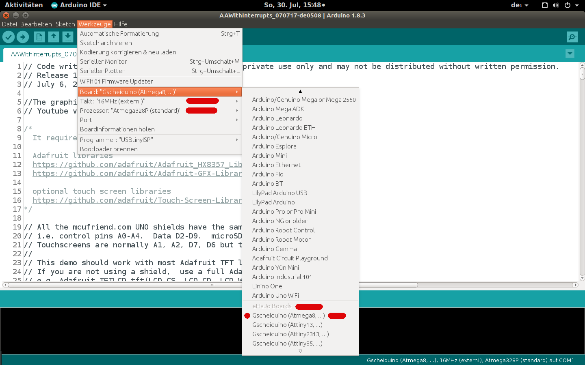The width and height of the screenshot is (585, 365).
Task: Select LilyPad Arduino USB board
Action: point(300,193)
